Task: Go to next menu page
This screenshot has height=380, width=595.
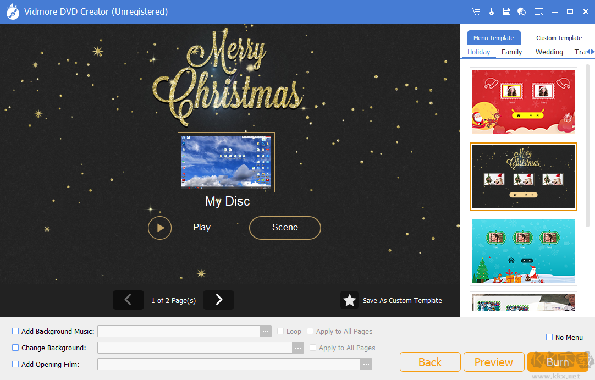Action: (218, 300)
